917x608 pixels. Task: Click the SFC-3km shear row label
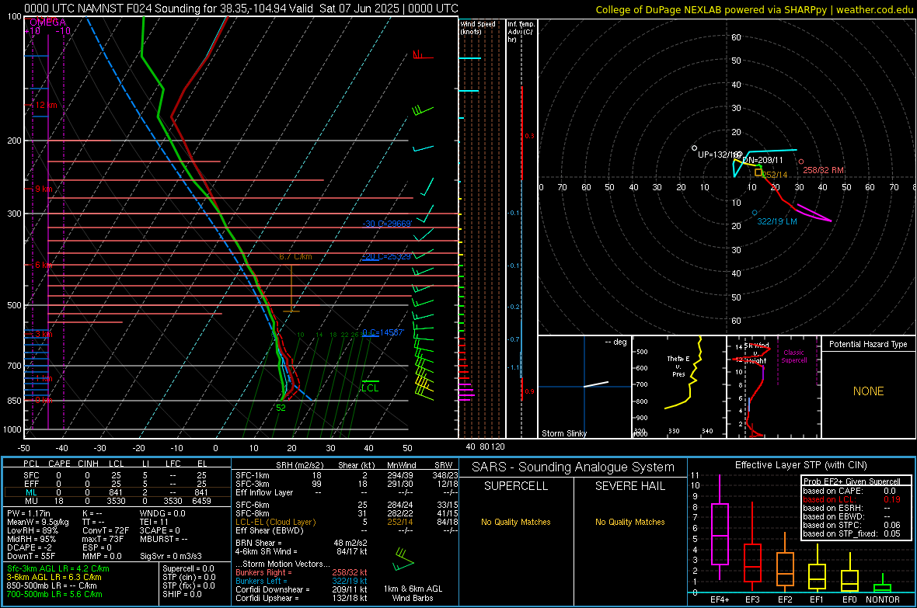click(x=253, y=484)
